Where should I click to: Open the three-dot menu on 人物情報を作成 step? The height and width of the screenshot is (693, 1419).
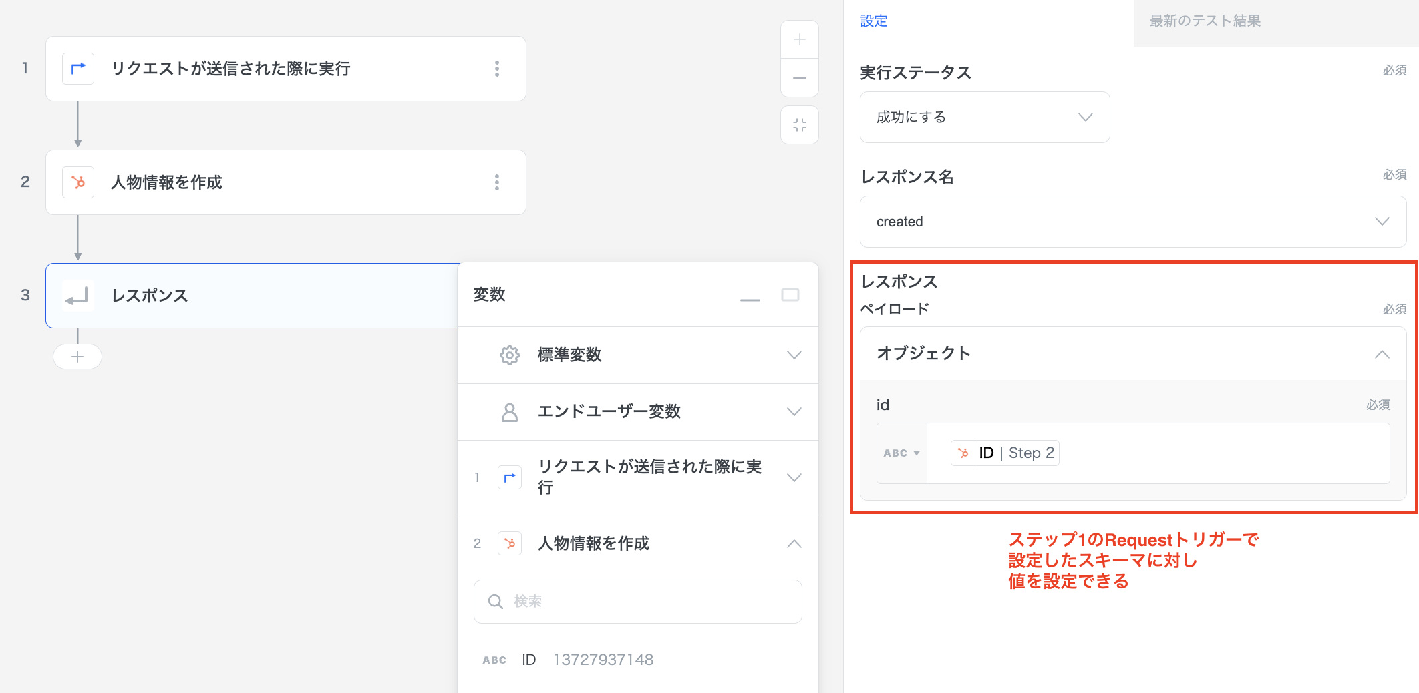coord(496,182)
